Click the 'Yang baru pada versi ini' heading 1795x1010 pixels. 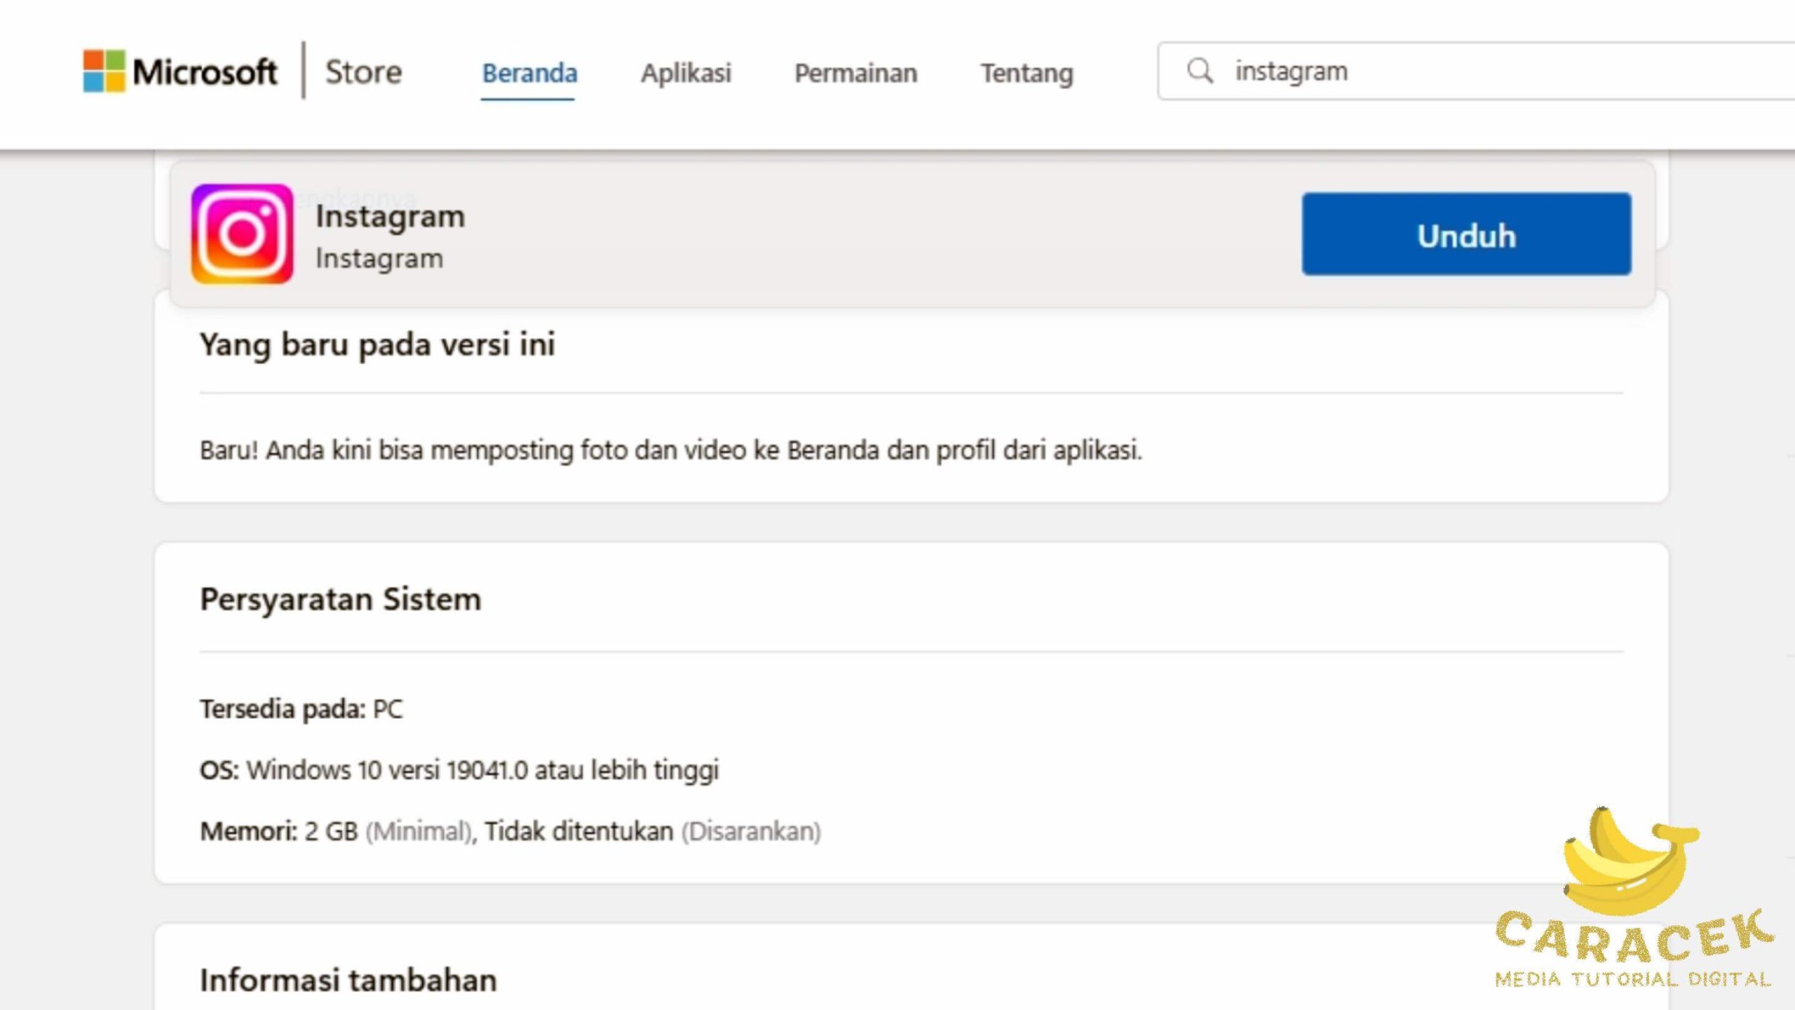[x=377, y=344]
